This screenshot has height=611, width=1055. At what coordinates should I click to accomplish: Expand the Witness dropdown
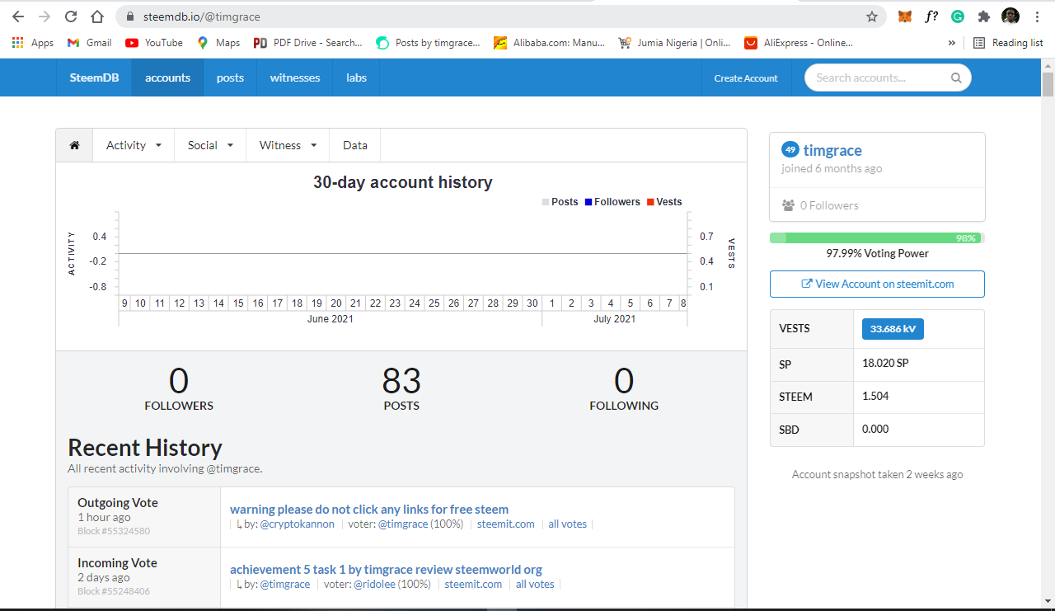(x=288, y=145)
